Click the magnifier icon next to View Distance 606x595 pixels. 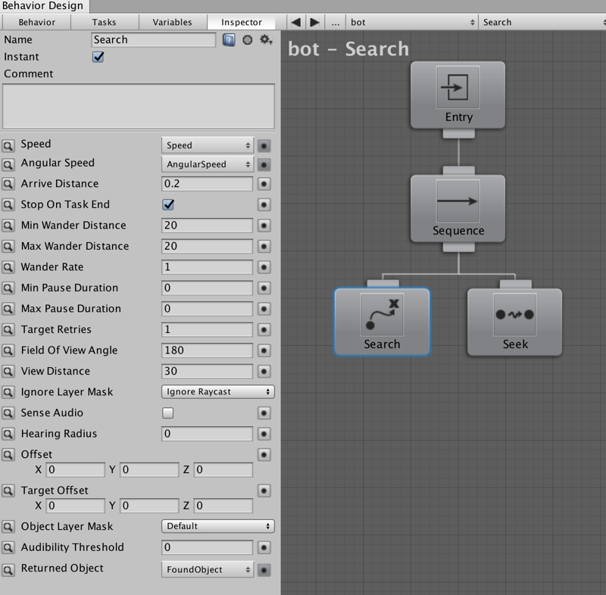tap(8, 371)
